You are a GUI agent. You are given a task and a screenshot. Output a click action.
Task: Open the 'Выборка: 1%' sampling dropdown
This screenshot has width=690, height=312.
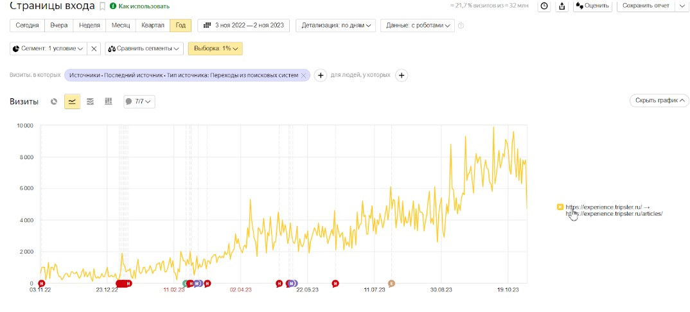pyautogui.click(x=215, y=49)
